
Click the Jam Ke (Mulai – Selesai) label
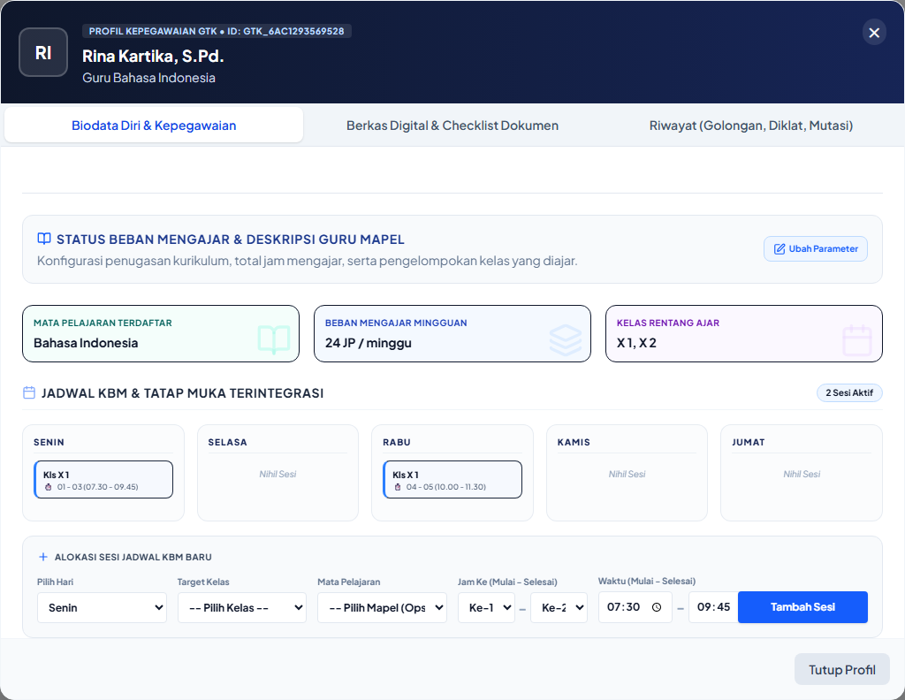(x=507, y=582)
